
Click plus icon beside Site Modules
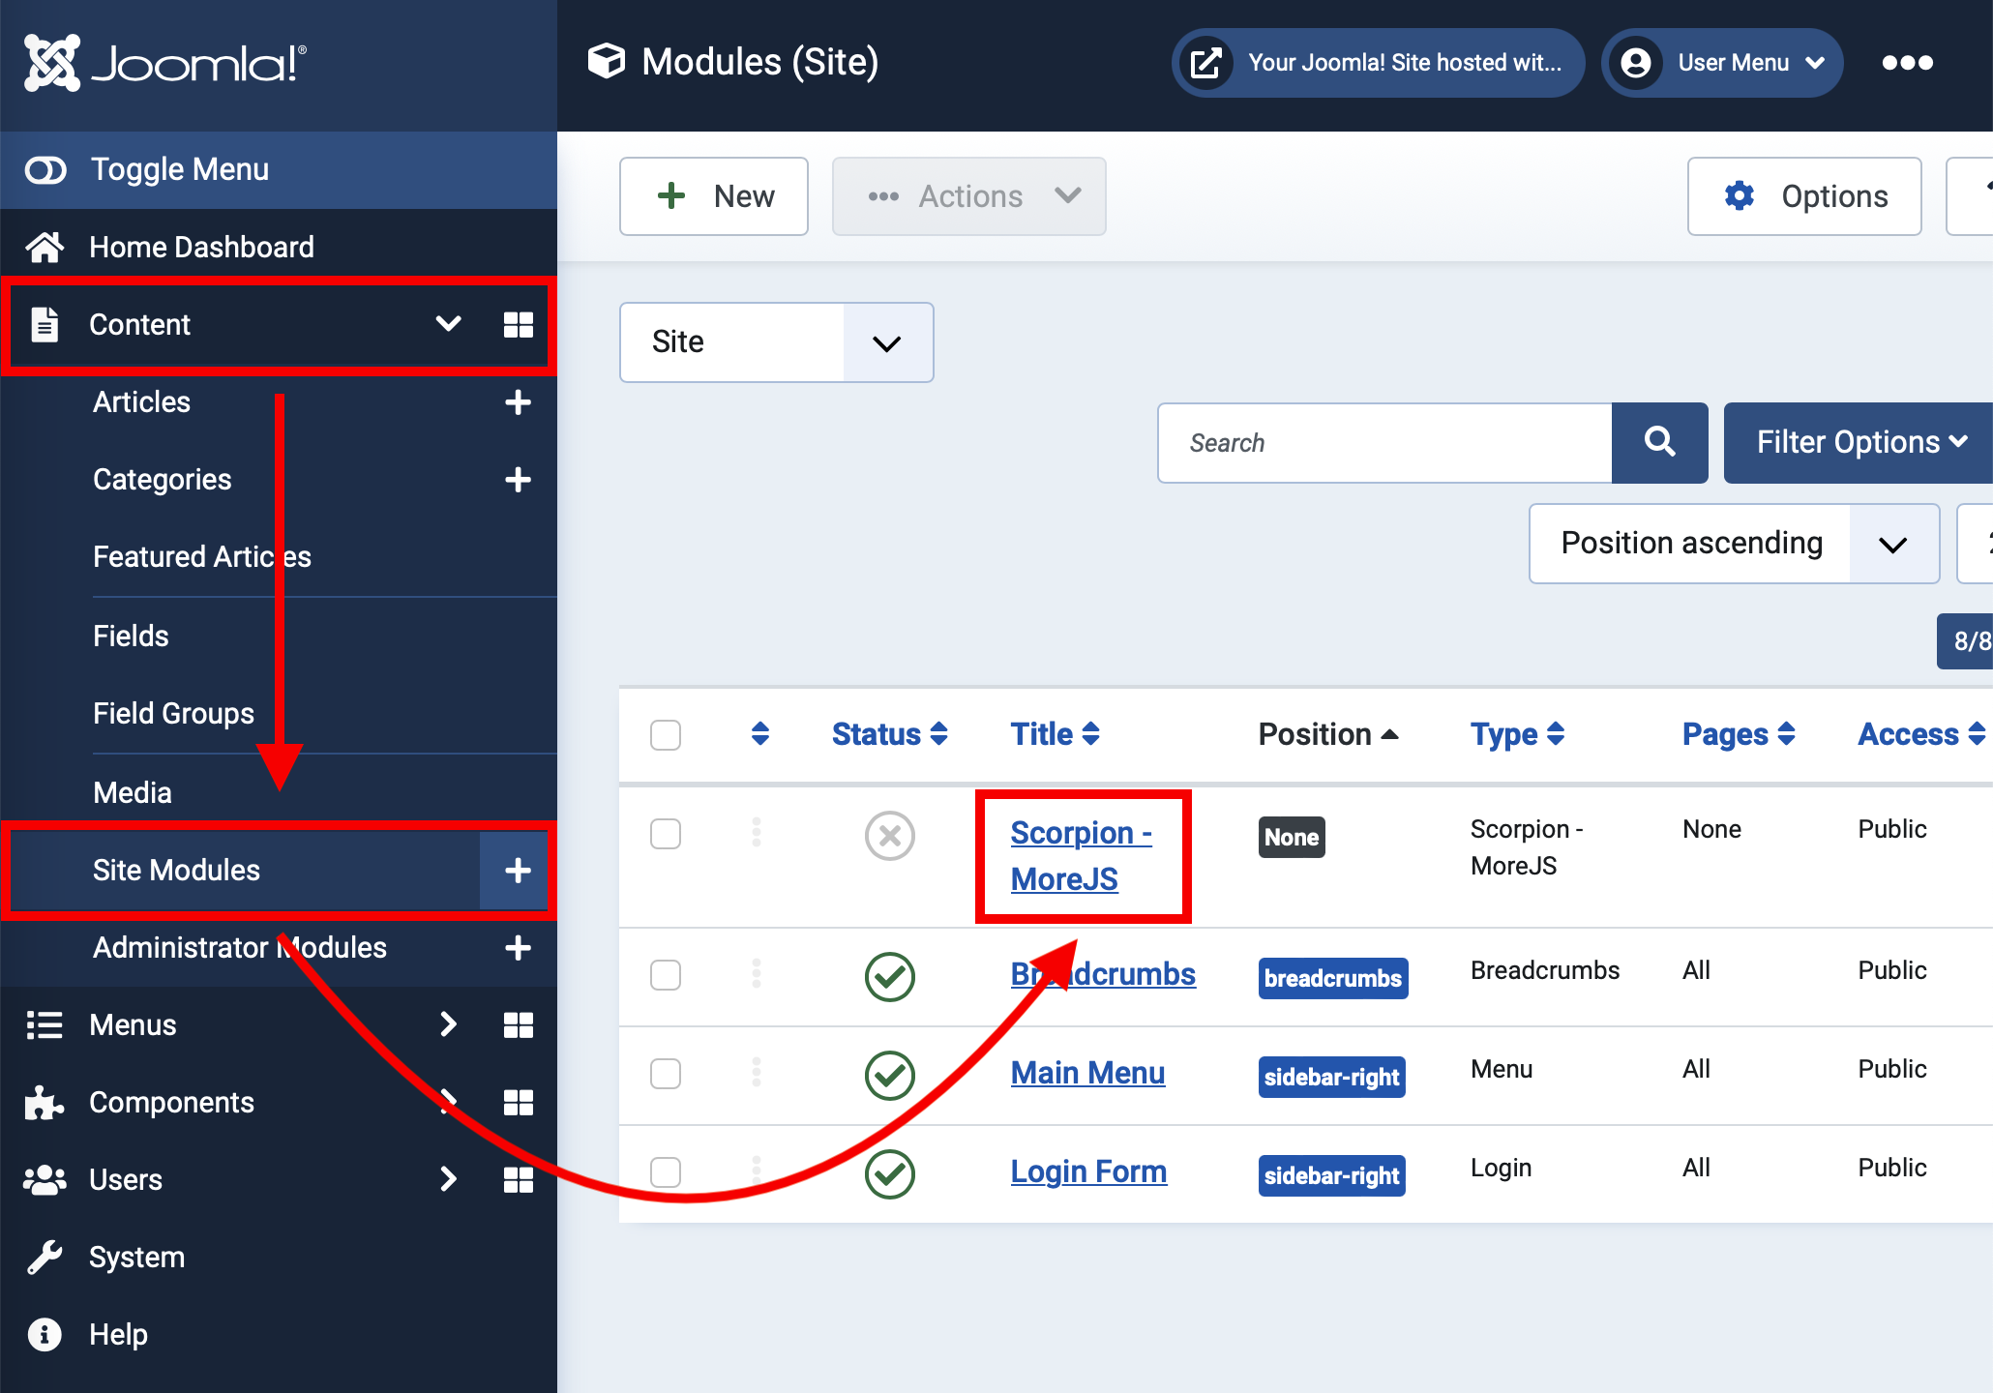[517, 870]
